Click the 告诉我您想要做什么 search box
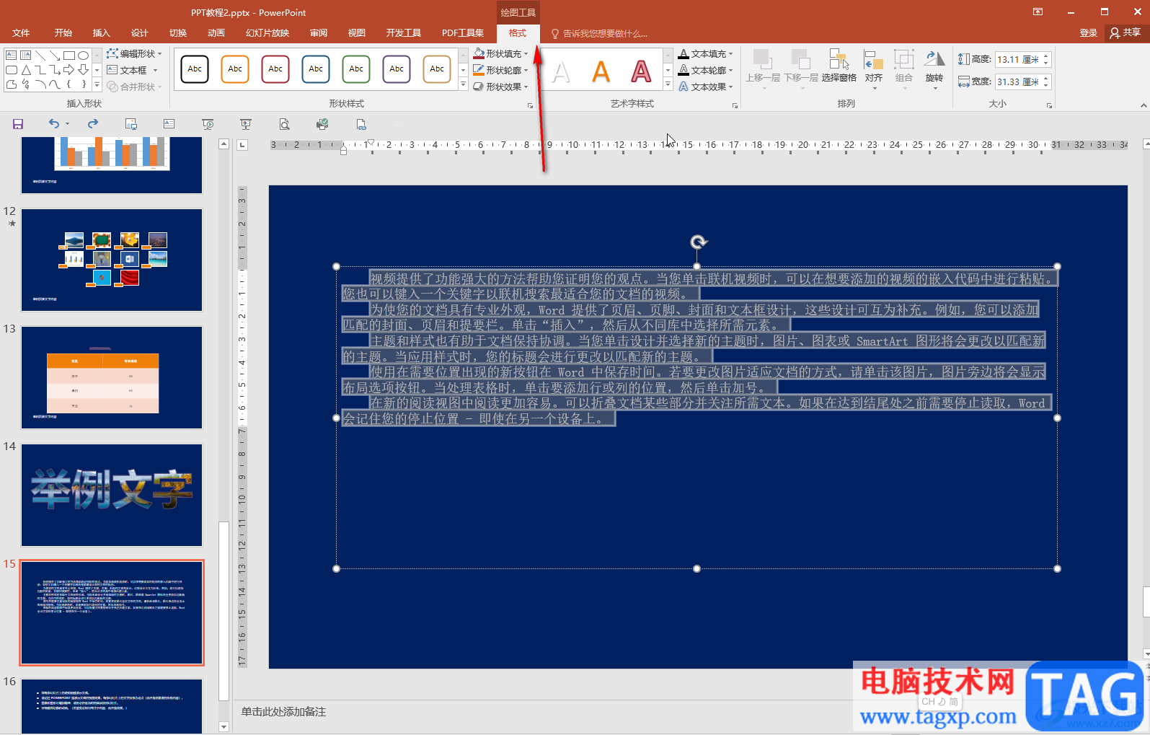 coord(600,34)
